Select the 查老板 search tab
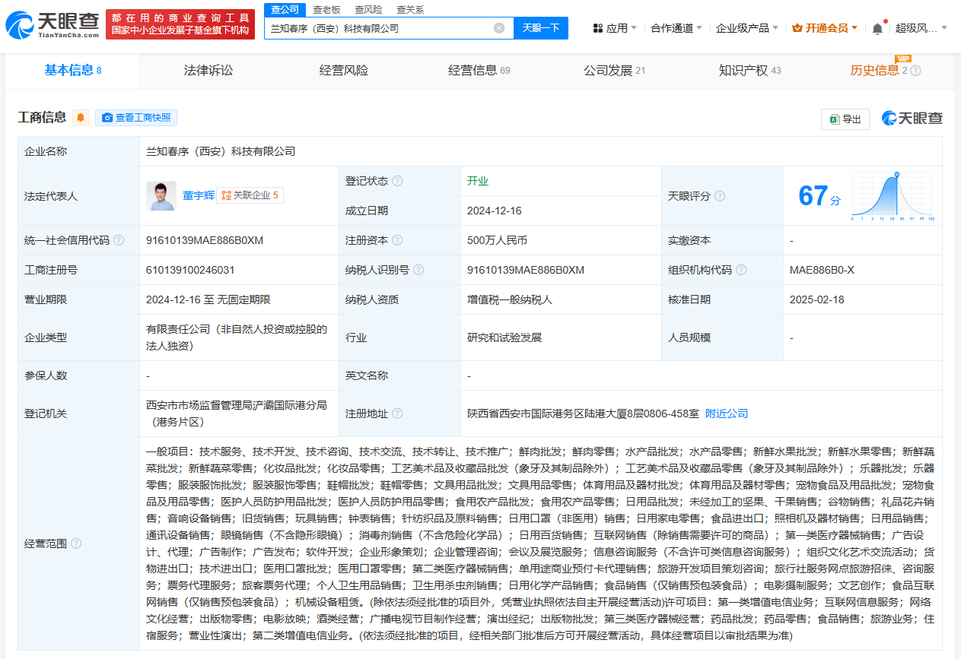This screenshot has width=961, height=659. tap(326, 9)
